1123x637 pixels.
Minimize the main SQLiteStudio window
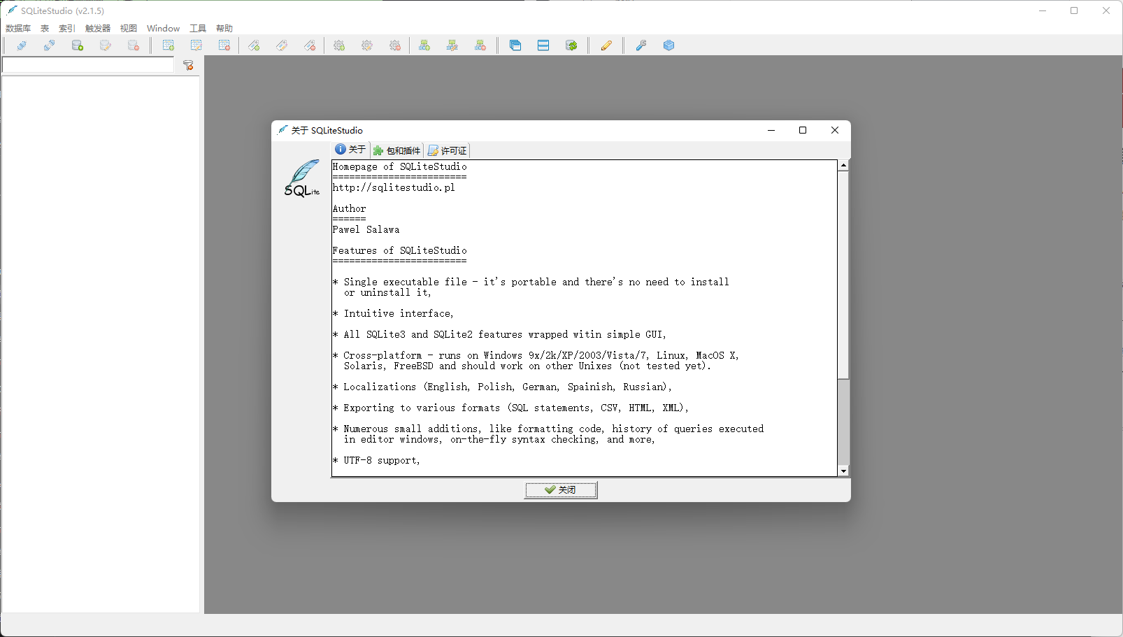coord(1043,10)
